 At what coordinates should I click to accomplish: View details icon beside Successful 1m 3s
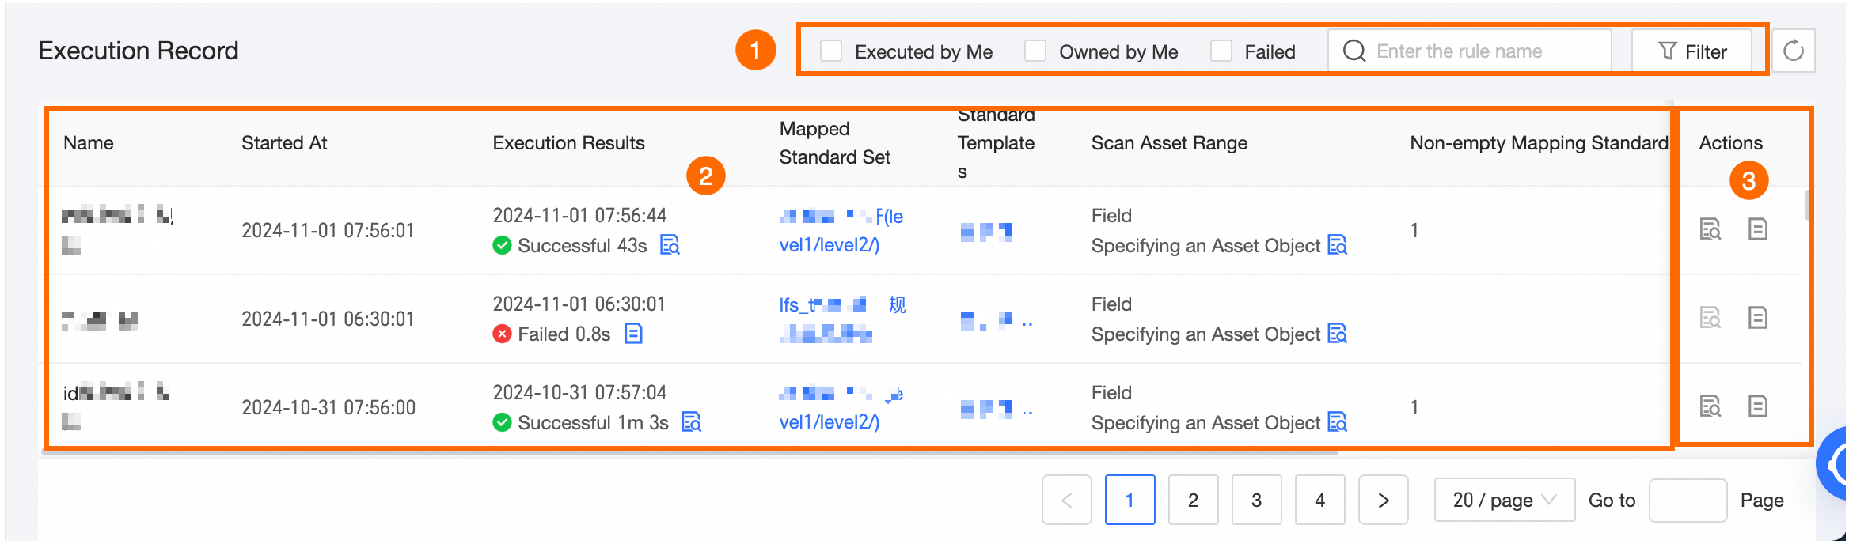point(691,422)
